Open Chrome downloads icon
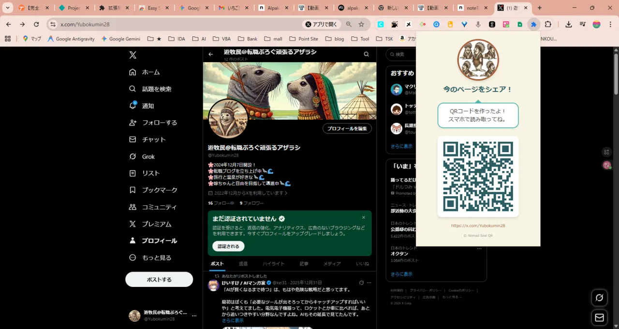This screenshot has height=329, width=619. tap(569, 24)
